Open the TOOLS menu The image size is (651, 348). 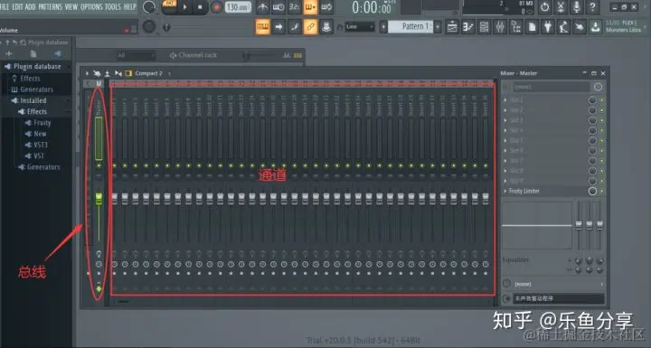pos(113,6)
